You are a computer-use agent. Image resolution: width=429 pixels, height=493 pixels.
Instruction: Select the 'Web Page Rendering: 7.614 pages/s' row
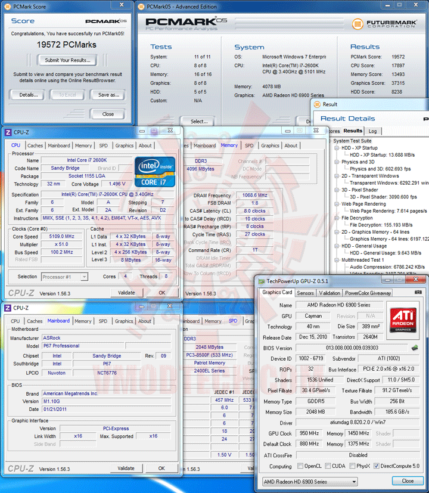(x=388, y=211)
